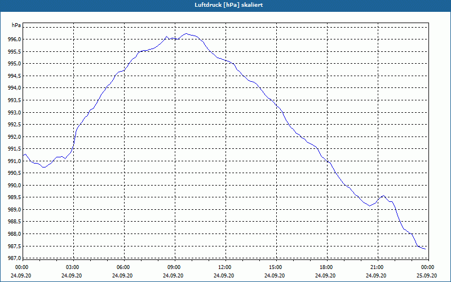This screenshot has height=282, width=451.
Task: Click the "987,5" y-axis value
Action: [x=16, y=246]
